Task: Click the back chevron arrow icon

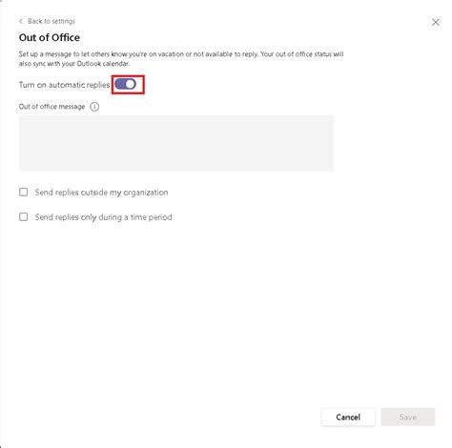Action: (x=21, y=21)
